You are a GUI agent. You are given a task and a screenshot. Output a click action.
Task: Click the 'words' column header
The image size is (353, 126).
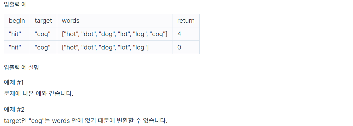pyautogui.click(x=71, y=21)
